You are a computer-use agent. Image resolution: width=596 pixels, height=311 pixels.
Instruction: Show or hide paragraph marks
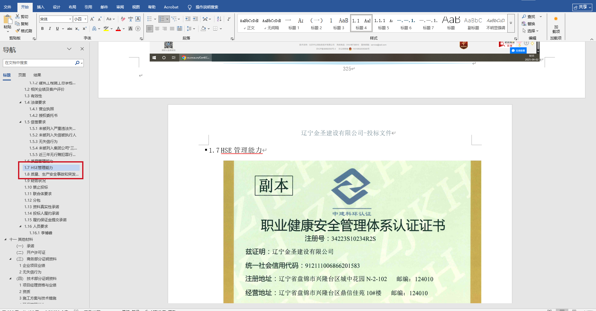click(x=229, y=19)
